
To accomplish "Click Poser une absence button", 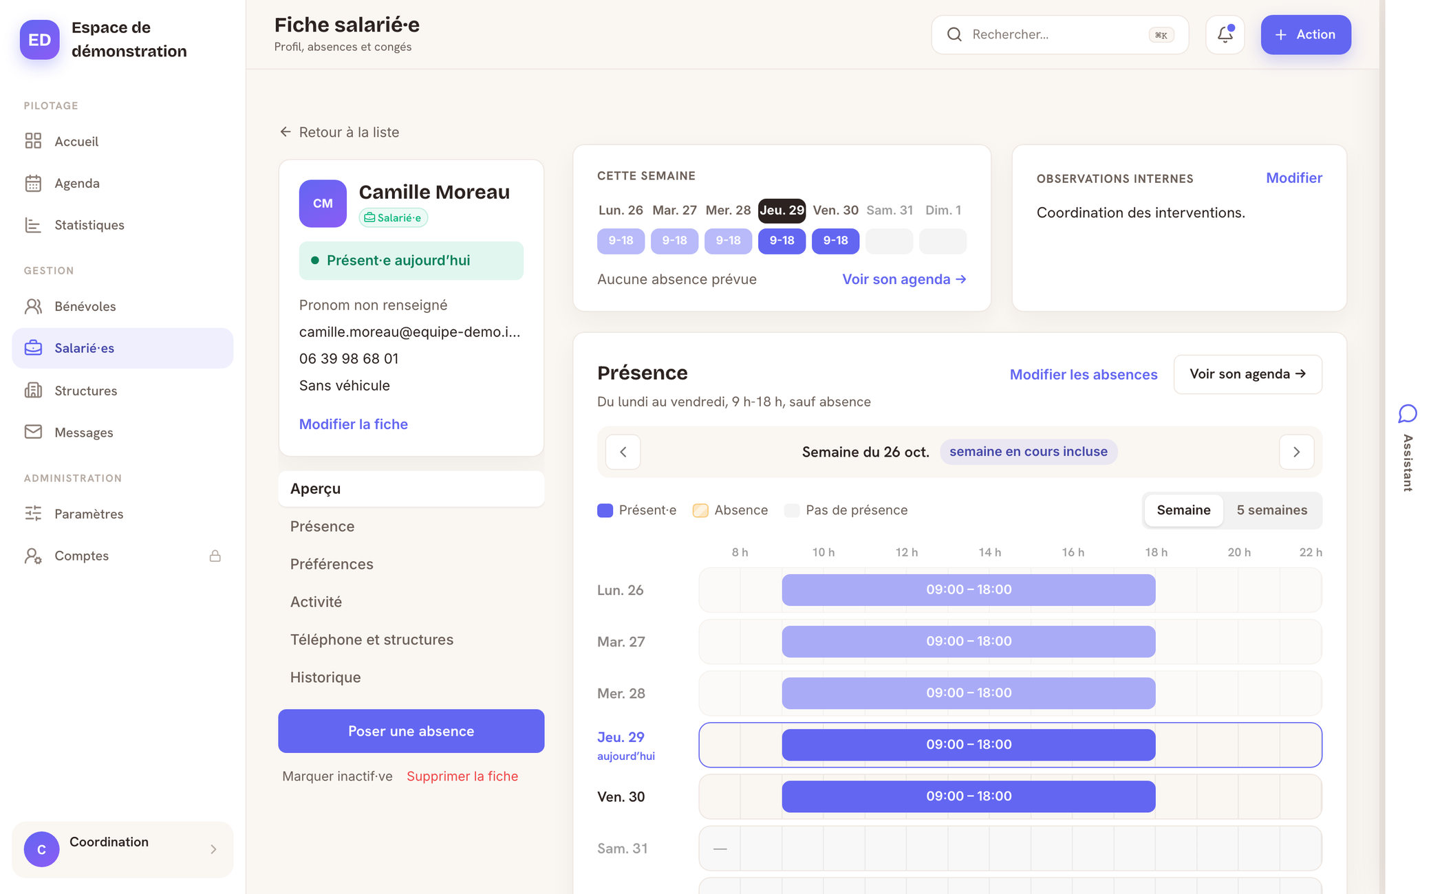I will [x=411, y=731].
